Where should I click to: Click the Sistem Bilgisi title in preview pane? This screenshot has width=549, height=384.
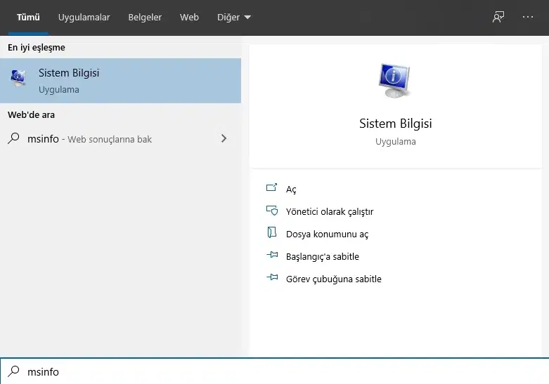tap(395, 124)
